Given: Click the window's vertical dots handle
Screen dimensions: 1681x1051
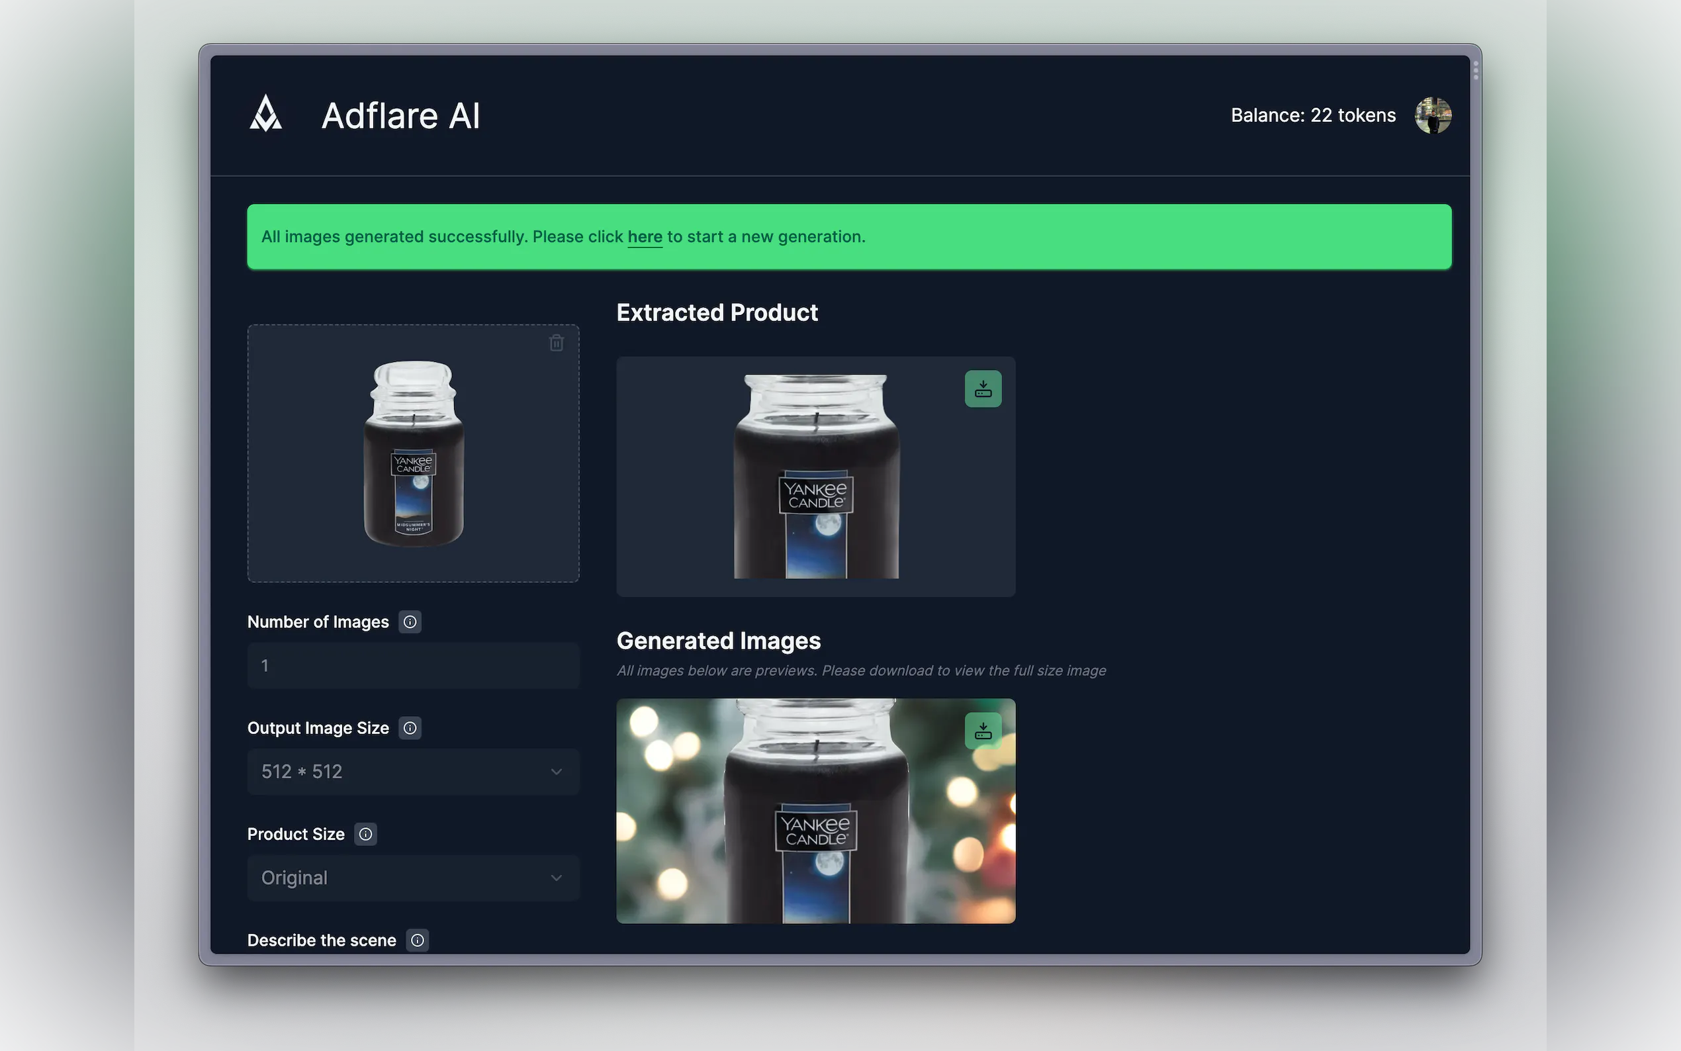Looking at the screenshot, I should [x=1475, y=70].
